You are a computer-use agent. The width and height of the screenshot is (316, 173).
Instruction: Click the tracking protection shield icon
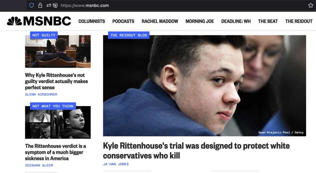[32, 5]
